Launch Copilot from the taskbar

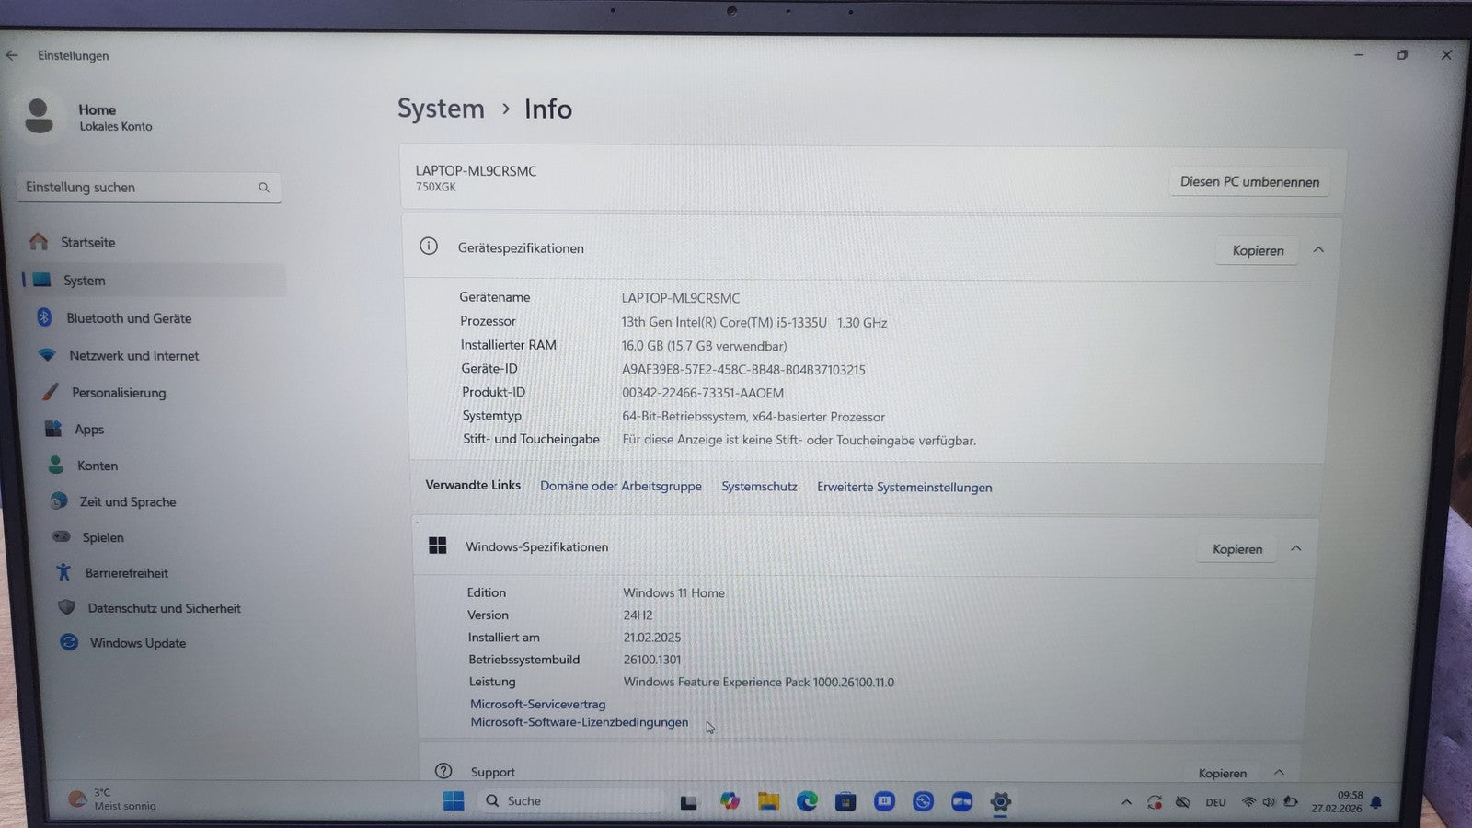730,801
